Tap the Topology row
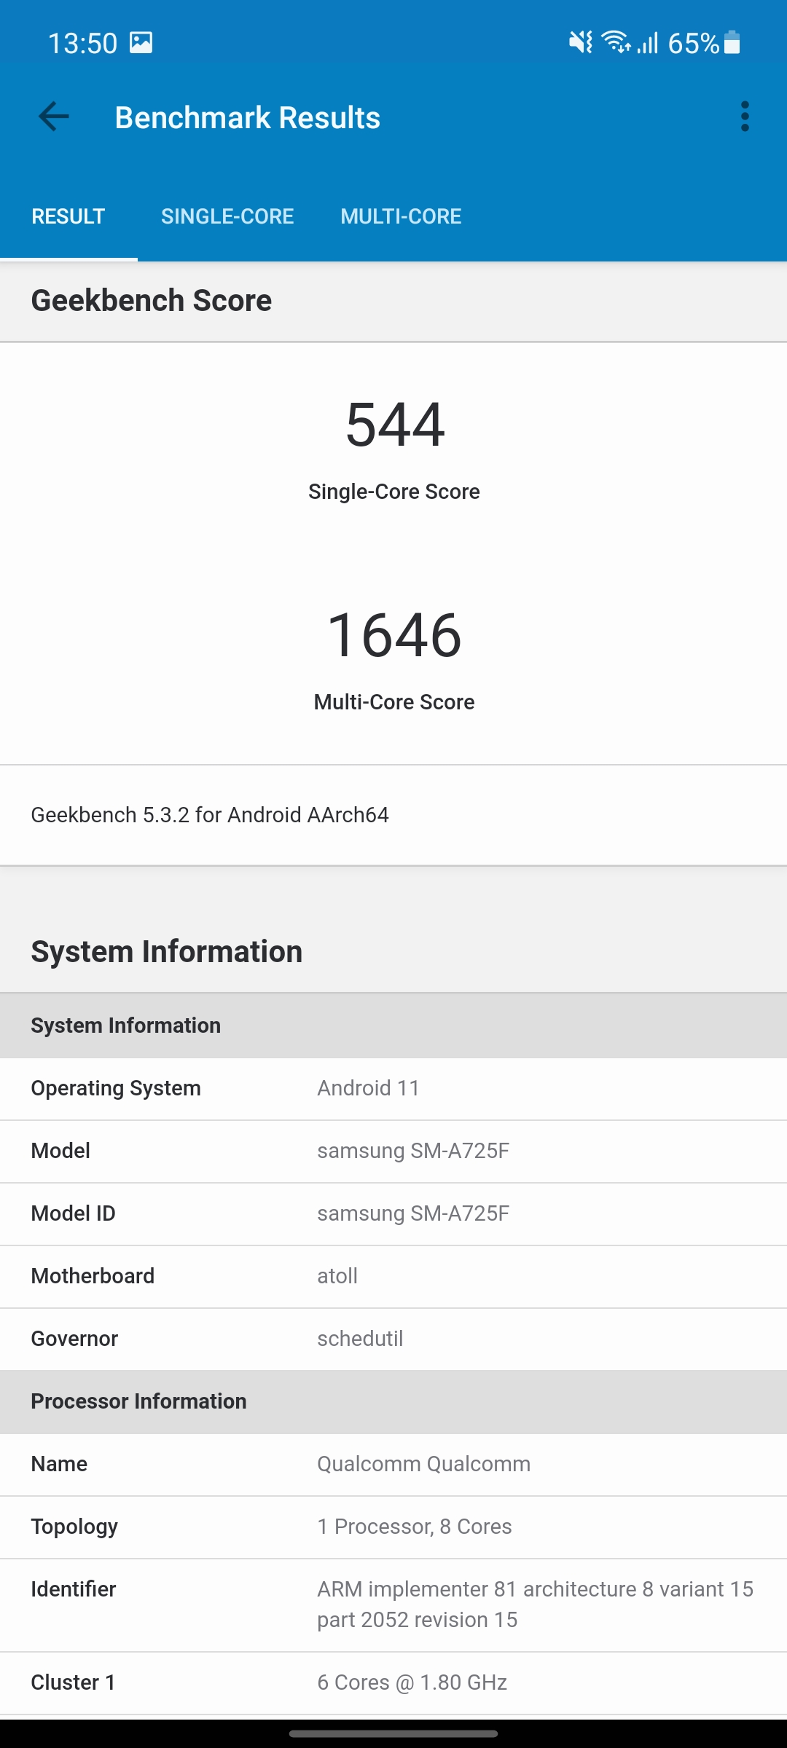This screenshot has height=1748, width=787. click(393, 1527)
